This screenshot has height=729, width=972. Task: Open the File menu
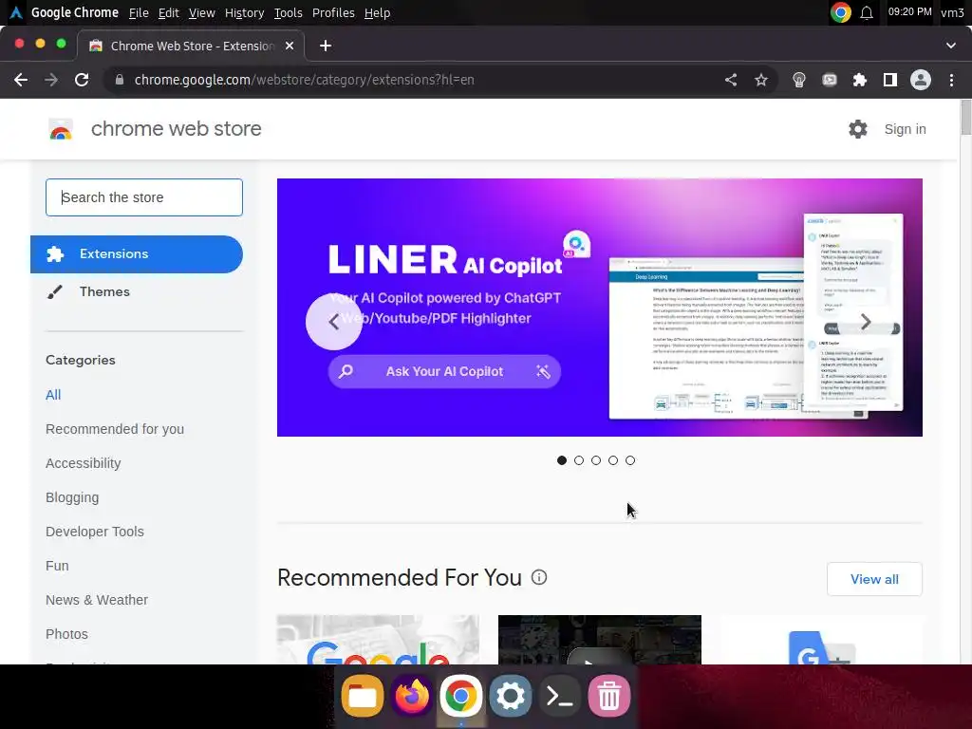[139, 12]
